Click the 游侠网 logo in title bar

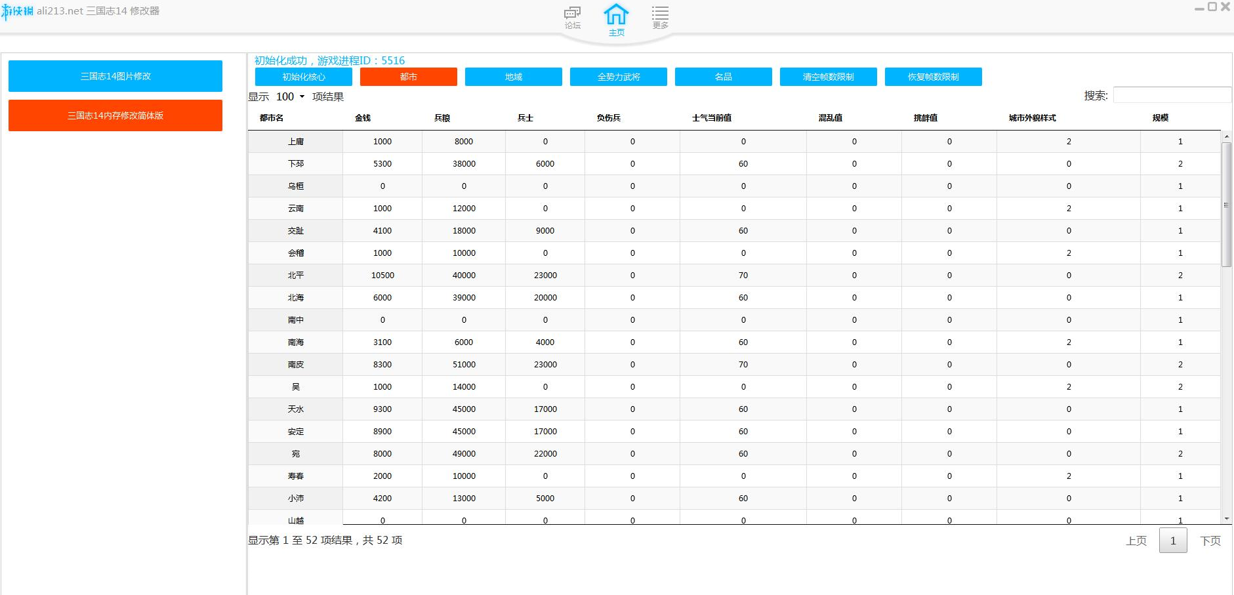pos(18,11)
